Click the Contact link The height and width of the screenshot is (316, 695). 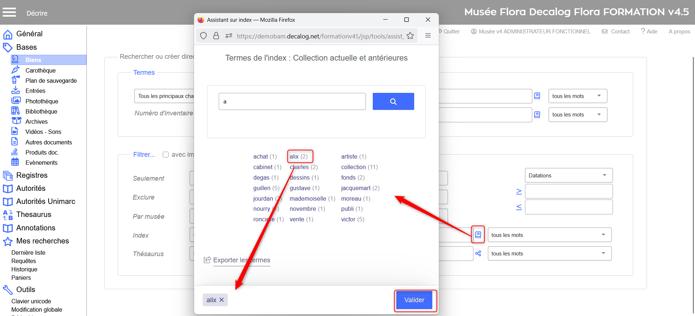click(620, 32)
